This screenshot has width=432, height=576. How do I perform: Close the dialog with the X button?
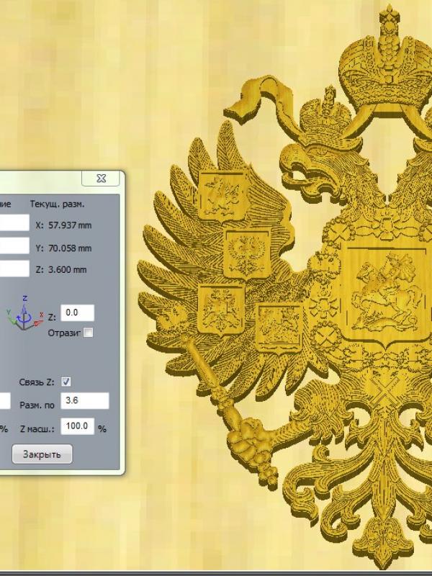click(101, 178)
